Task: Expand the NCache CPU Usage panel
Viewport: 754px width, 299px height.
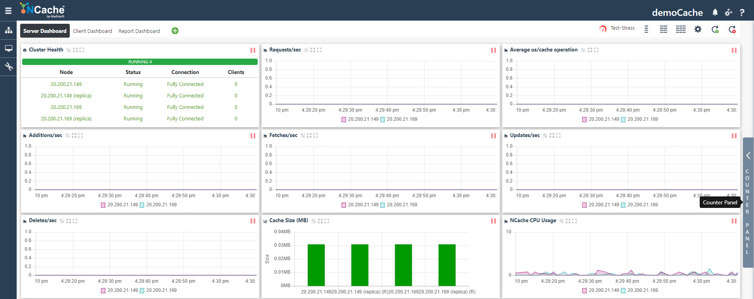Action: point(568,221)
